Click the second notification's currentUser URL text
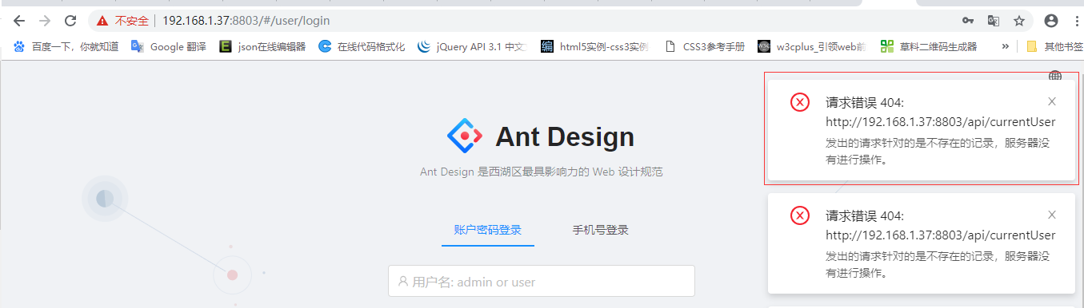The height and width of the screenshot is (308, 1084). 941,235
